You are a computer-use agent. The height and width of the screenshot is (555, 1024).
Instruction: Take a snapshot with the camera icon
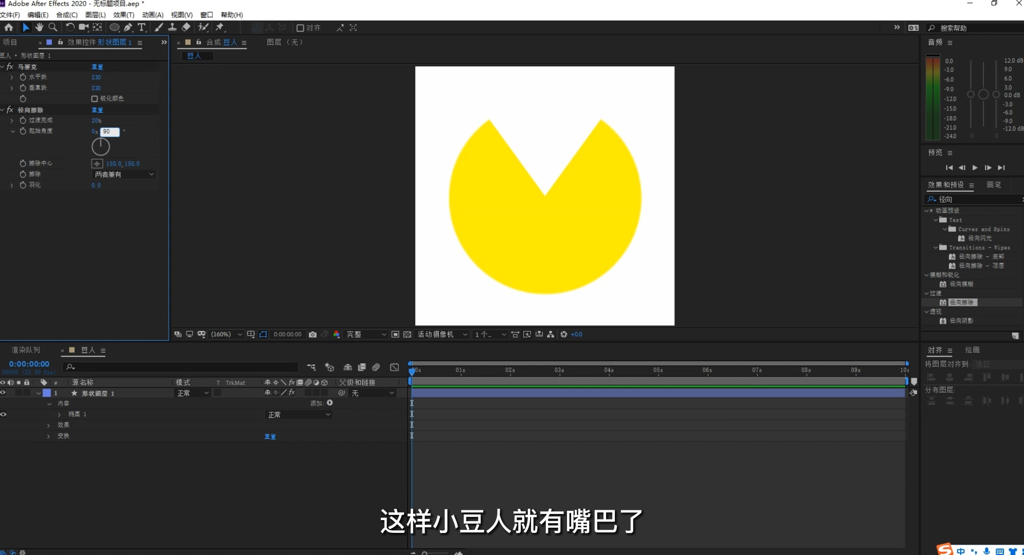[x=313, y=335]
